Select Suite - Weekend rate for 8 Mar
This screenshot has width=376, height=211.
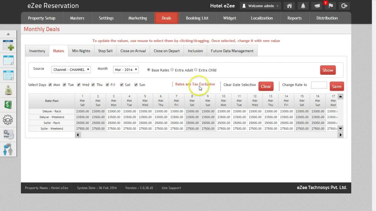pos(192,128)
